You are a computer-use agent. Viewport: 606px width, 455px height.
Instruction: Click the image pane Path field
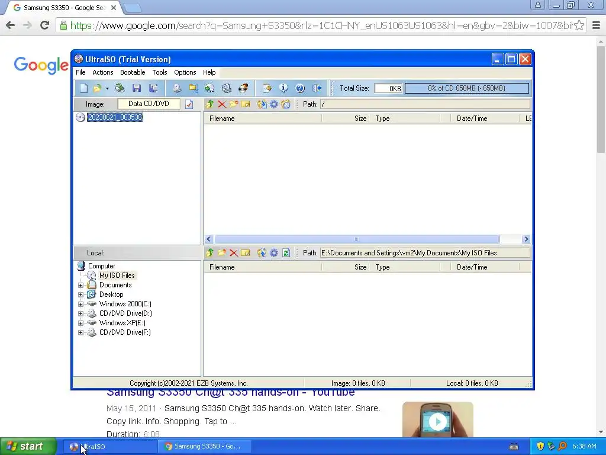pos(425,104)
